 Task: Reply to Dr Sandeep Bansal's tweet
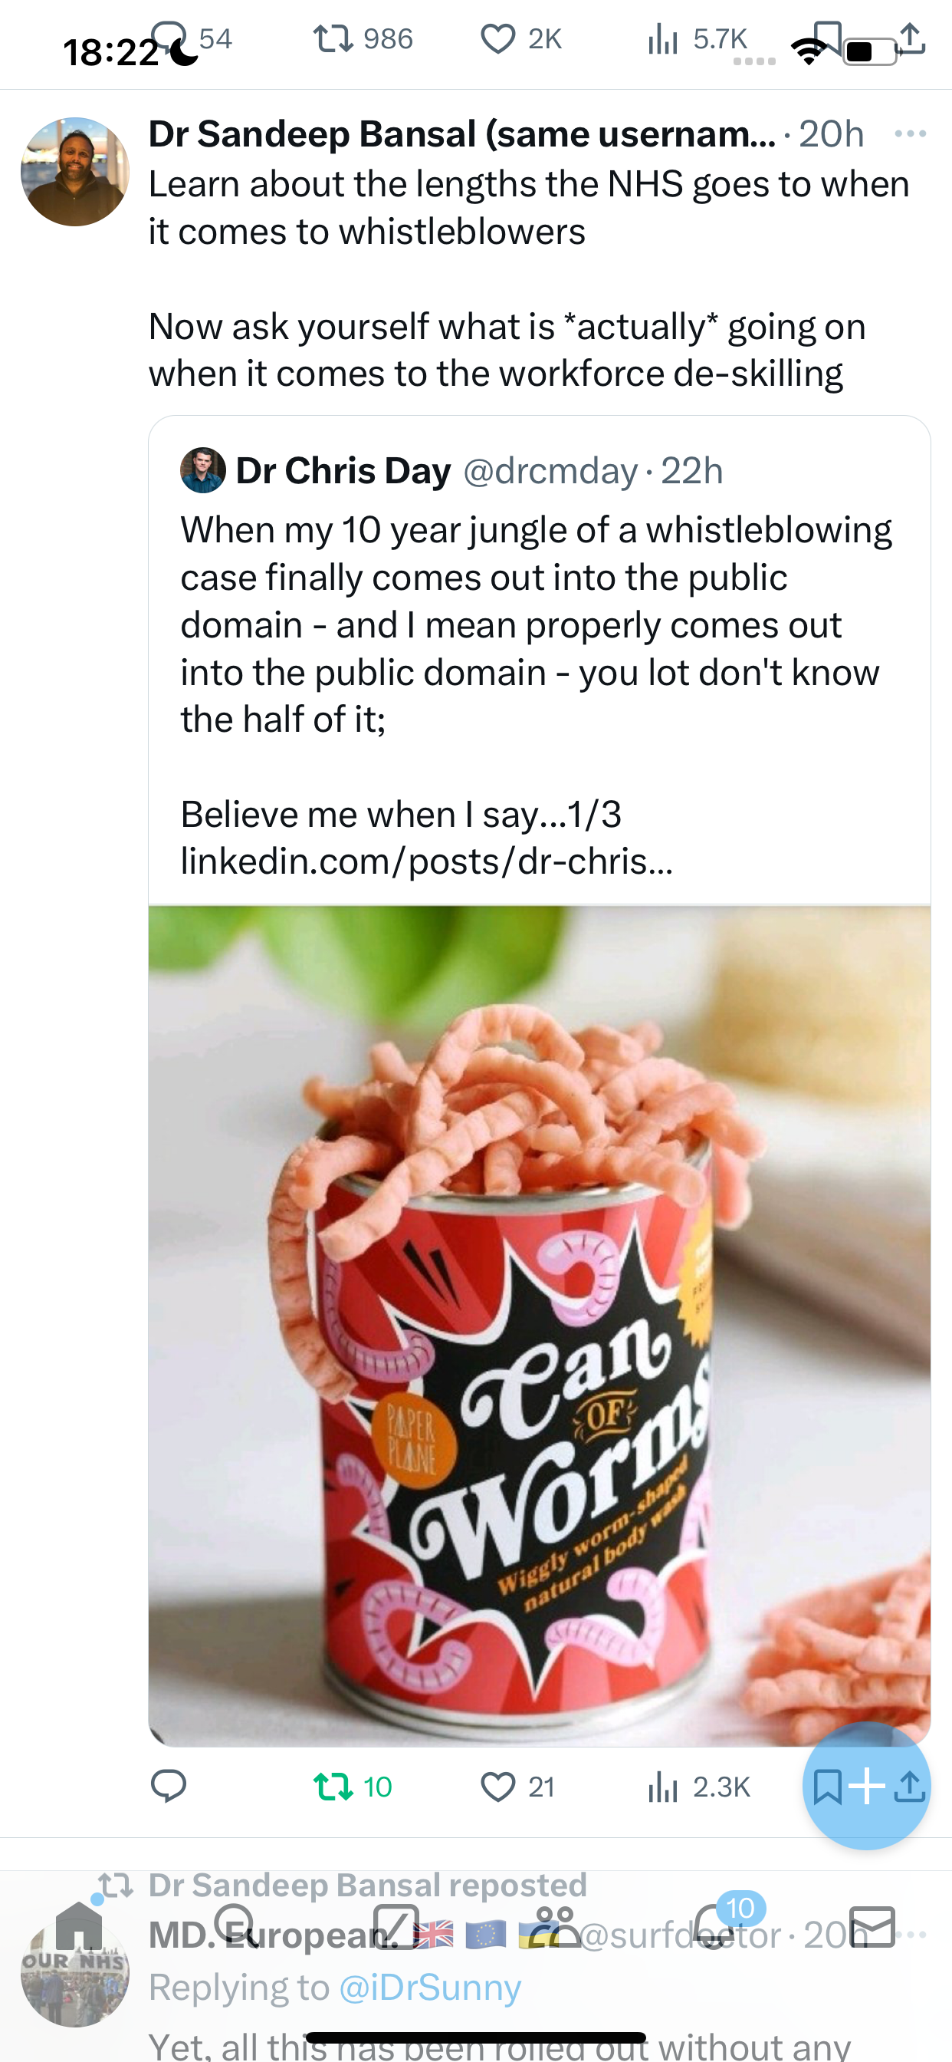click(168, 1786)
